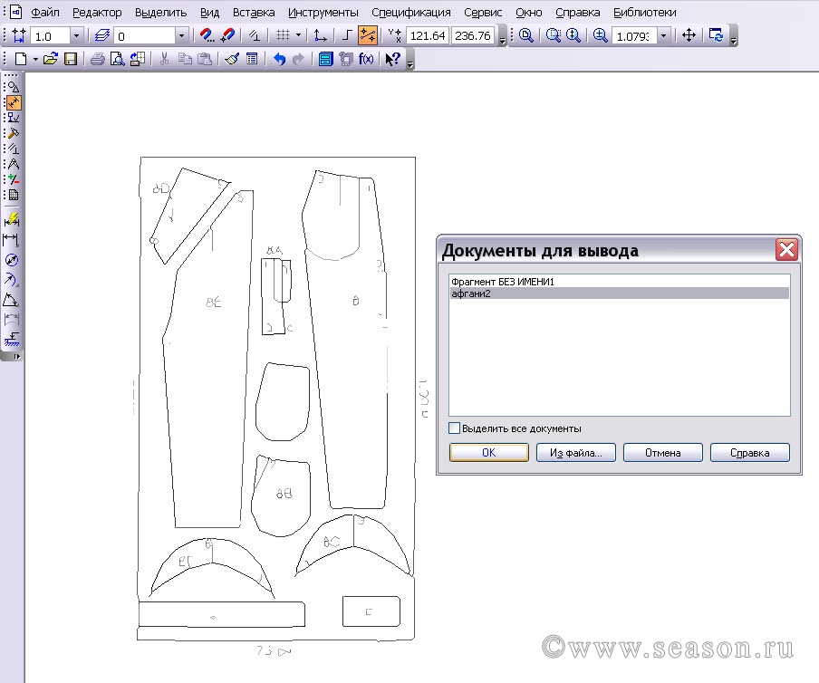Image resolution: width=819 pixels, height=683 pixels.
Task: Open the Спецификация menu
Action: point(410,13)
